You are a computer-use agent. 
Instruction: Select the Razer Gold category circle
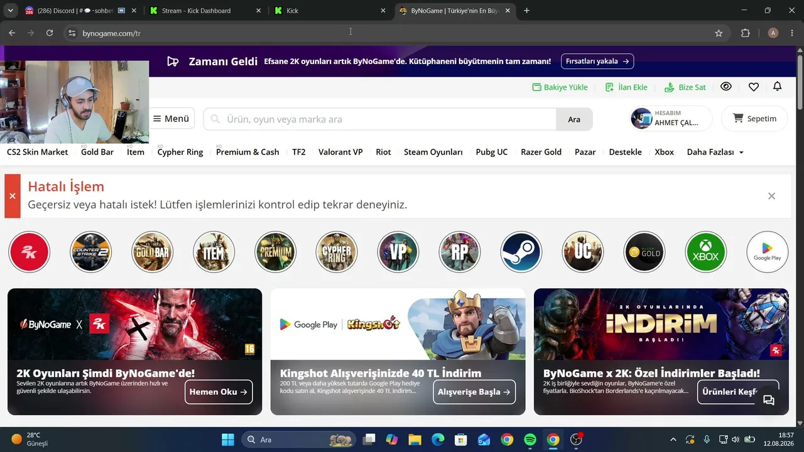point(644,252)
